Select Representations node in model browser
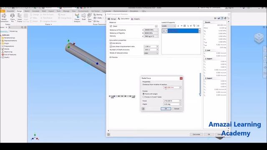The height and width of the screenshot is (150, 267). (9, 41)
